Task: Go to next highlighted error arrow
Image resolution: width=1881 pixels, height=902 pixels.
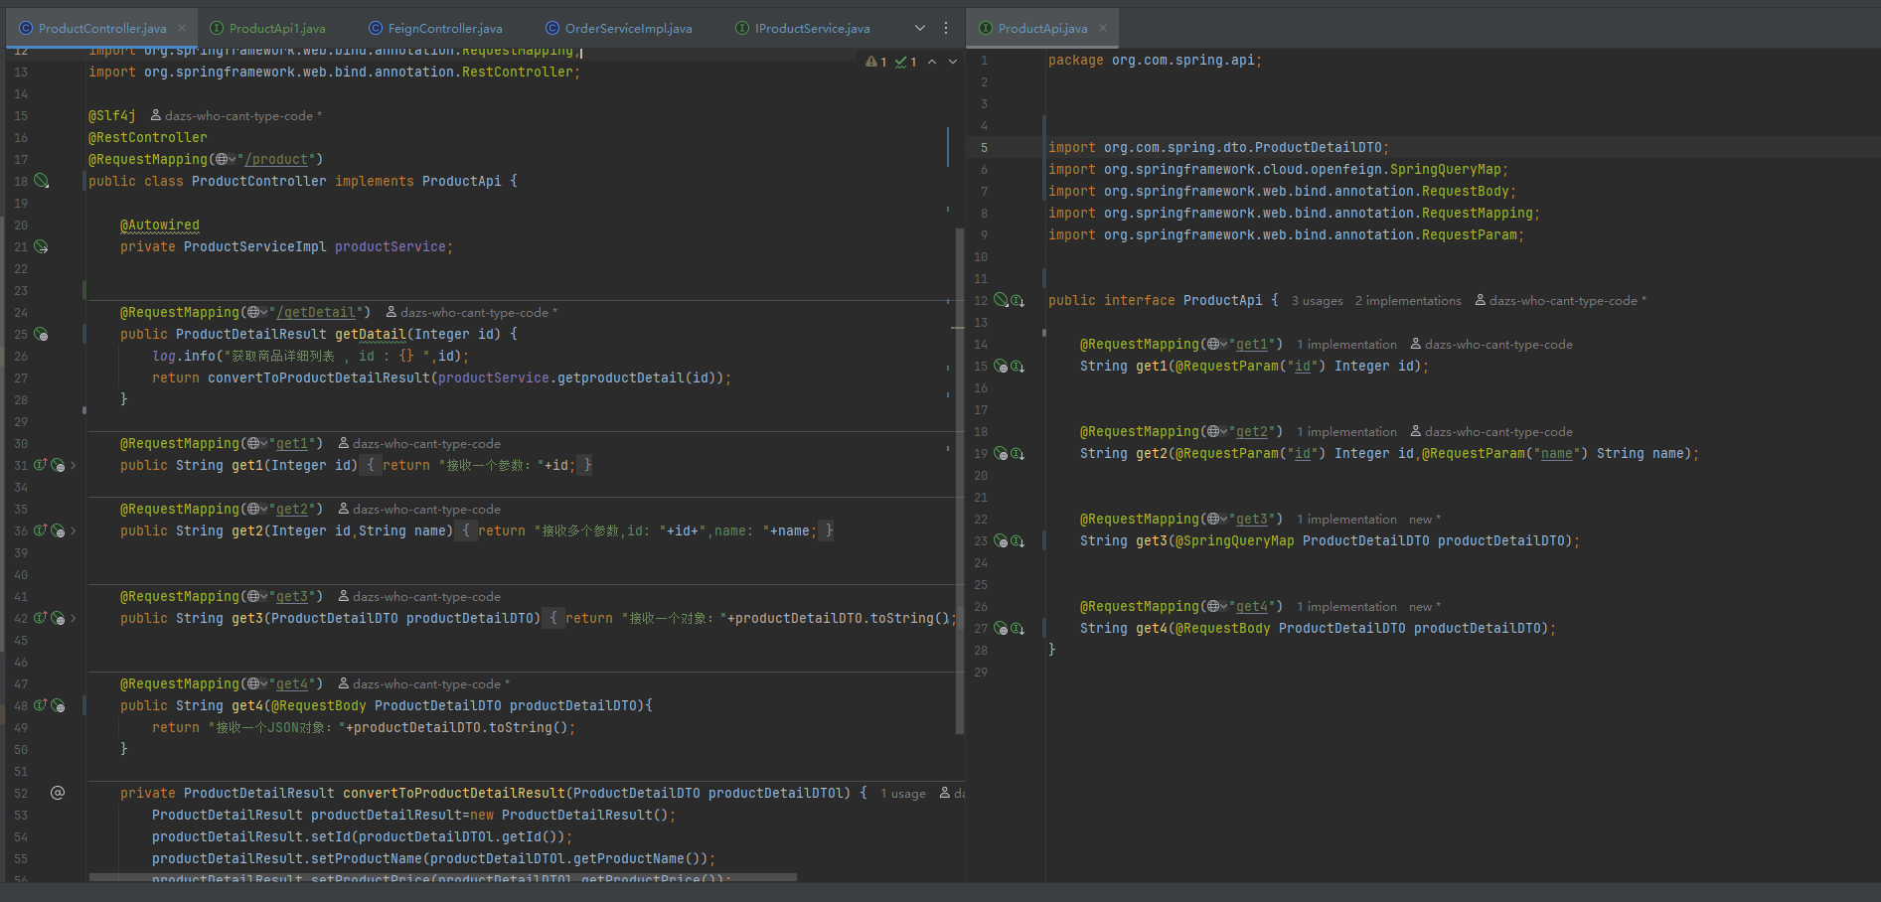Action: pyautogui.click(x=953, y=62)
